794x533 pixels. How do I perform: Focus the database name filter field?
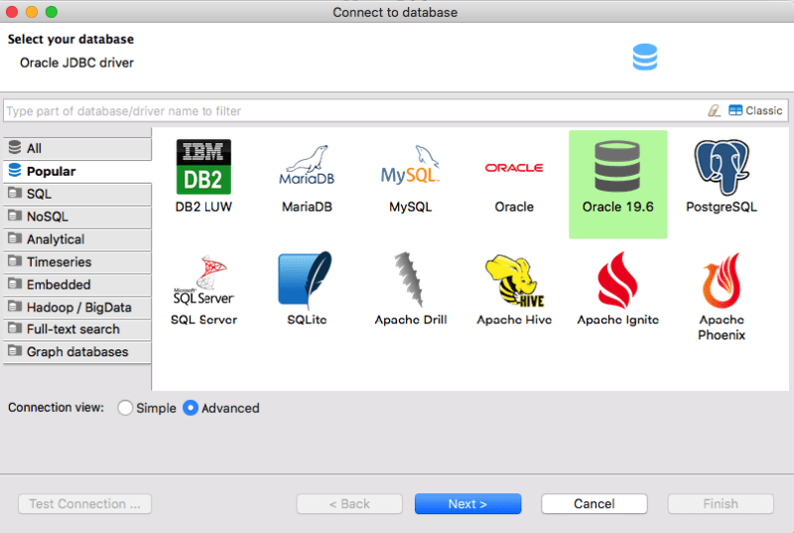[354, 110]
